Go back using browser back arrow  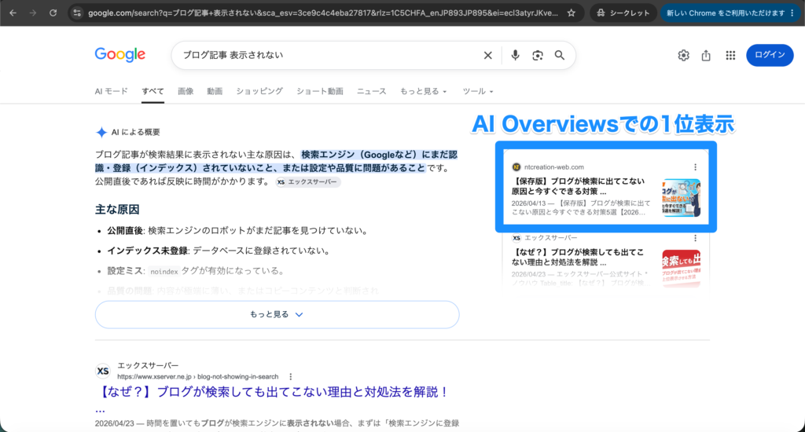(13, 13)
